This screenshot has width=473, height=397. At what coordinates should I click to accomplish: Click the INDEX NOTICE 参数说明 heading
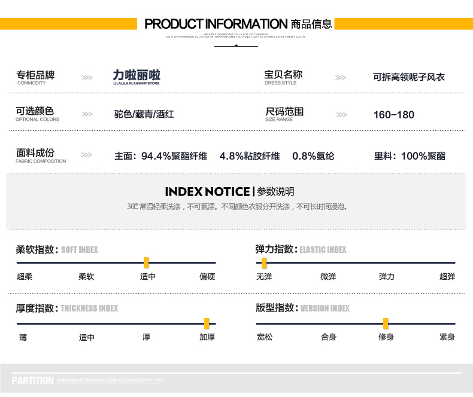(229, 191)
